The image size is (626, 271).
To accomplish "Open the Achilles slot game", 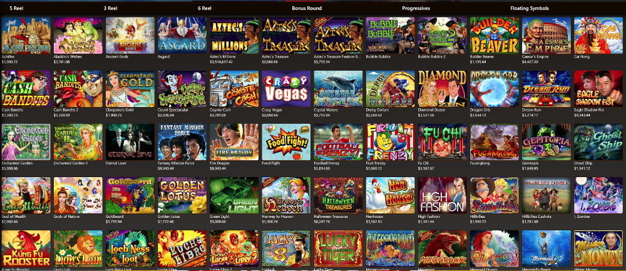I will [26, 35].
